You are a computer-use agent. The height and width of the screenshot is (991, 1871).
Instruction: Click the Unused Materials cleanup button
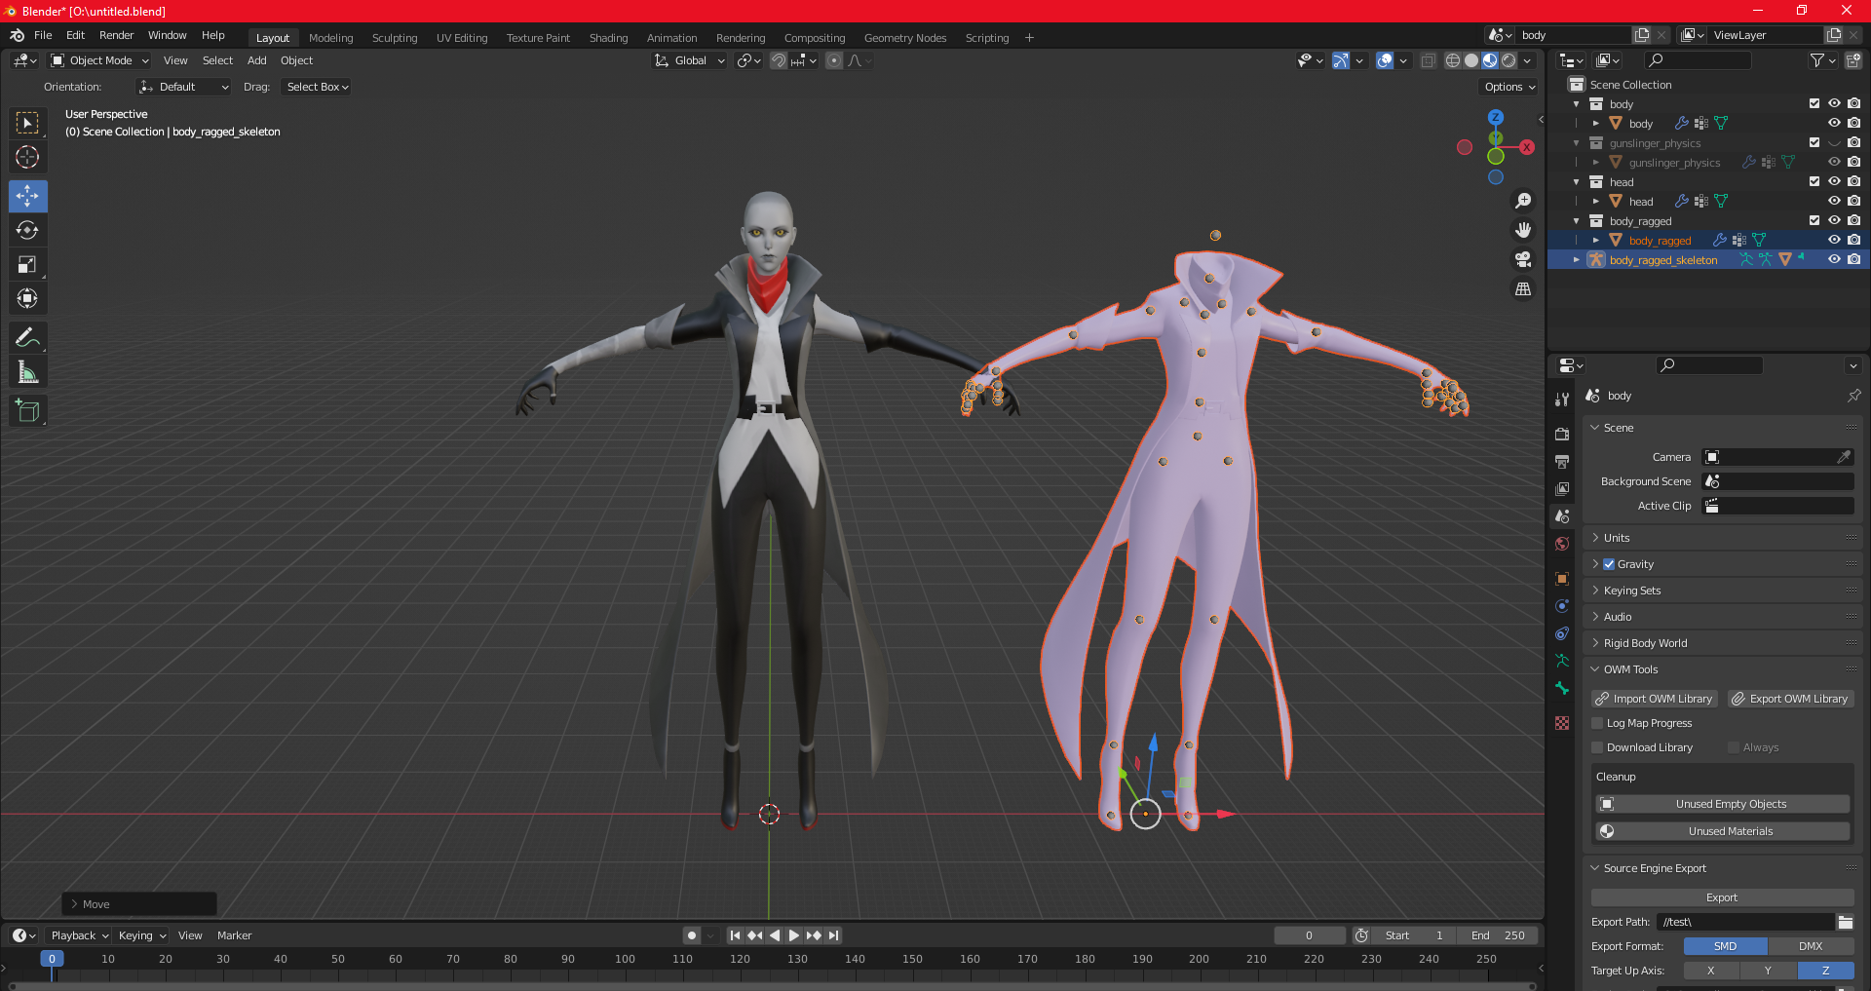point(1722,831)
